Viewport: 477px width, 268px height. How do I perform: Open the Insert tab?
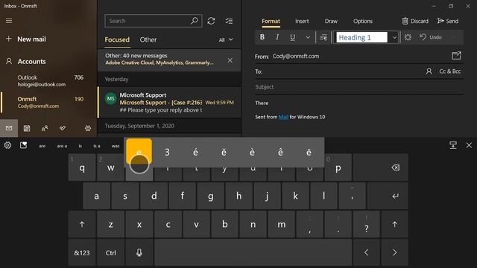pyautogui.click(x=302, y=21)
